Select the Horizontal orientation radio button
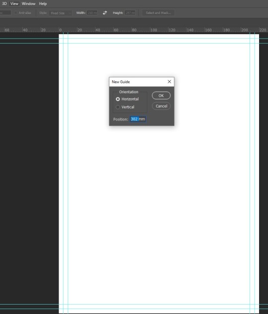This screenshot has width=268, height=314. (x=118, y=99)
